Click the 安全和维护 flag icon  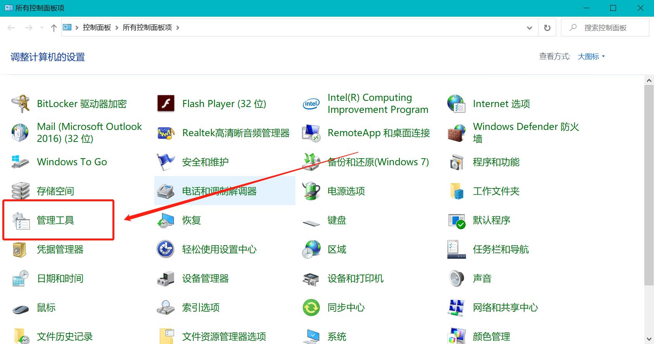click(x=166, y=162)
